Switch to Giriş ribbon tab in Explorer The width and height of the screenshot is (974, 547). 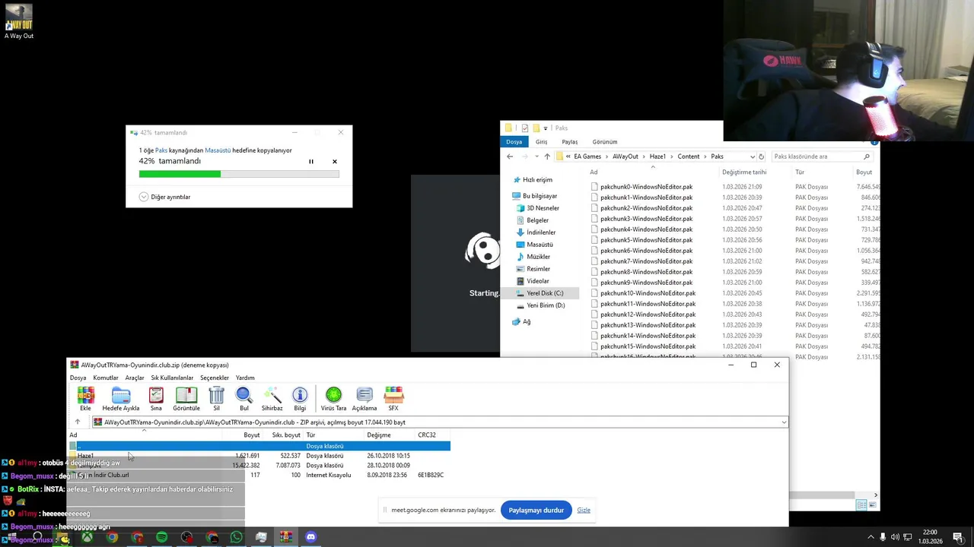coord(541,141)
